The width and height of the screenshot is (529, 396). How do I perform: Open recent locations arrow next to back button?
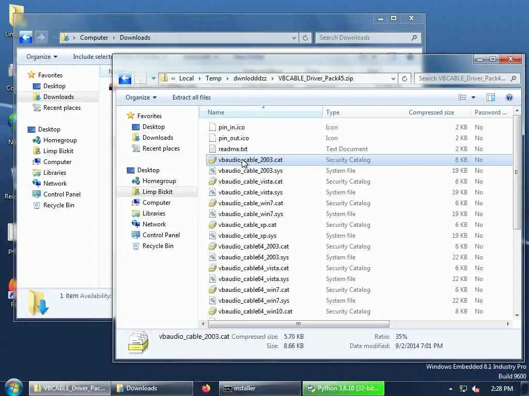click(153, 78)
